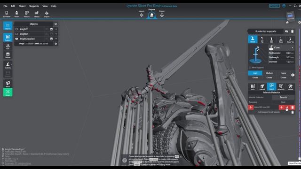Screen dimensions: 301x169
Task: Open the History toolbar icon
Action: [27, 14]
